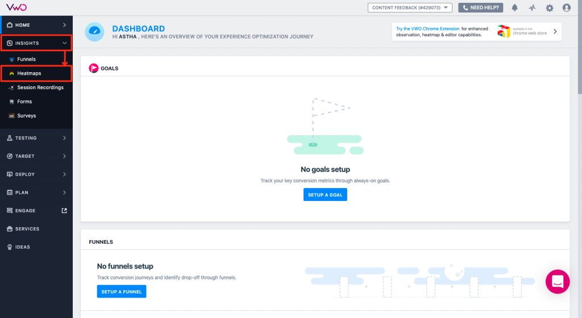Click the 'No funnels setup' text
This screenshot has width=582, height=318.
tap(125, 266)
